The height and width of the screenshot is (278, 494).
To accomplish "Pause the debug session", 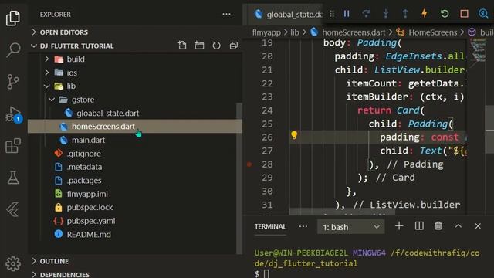I will pos(347,14).
